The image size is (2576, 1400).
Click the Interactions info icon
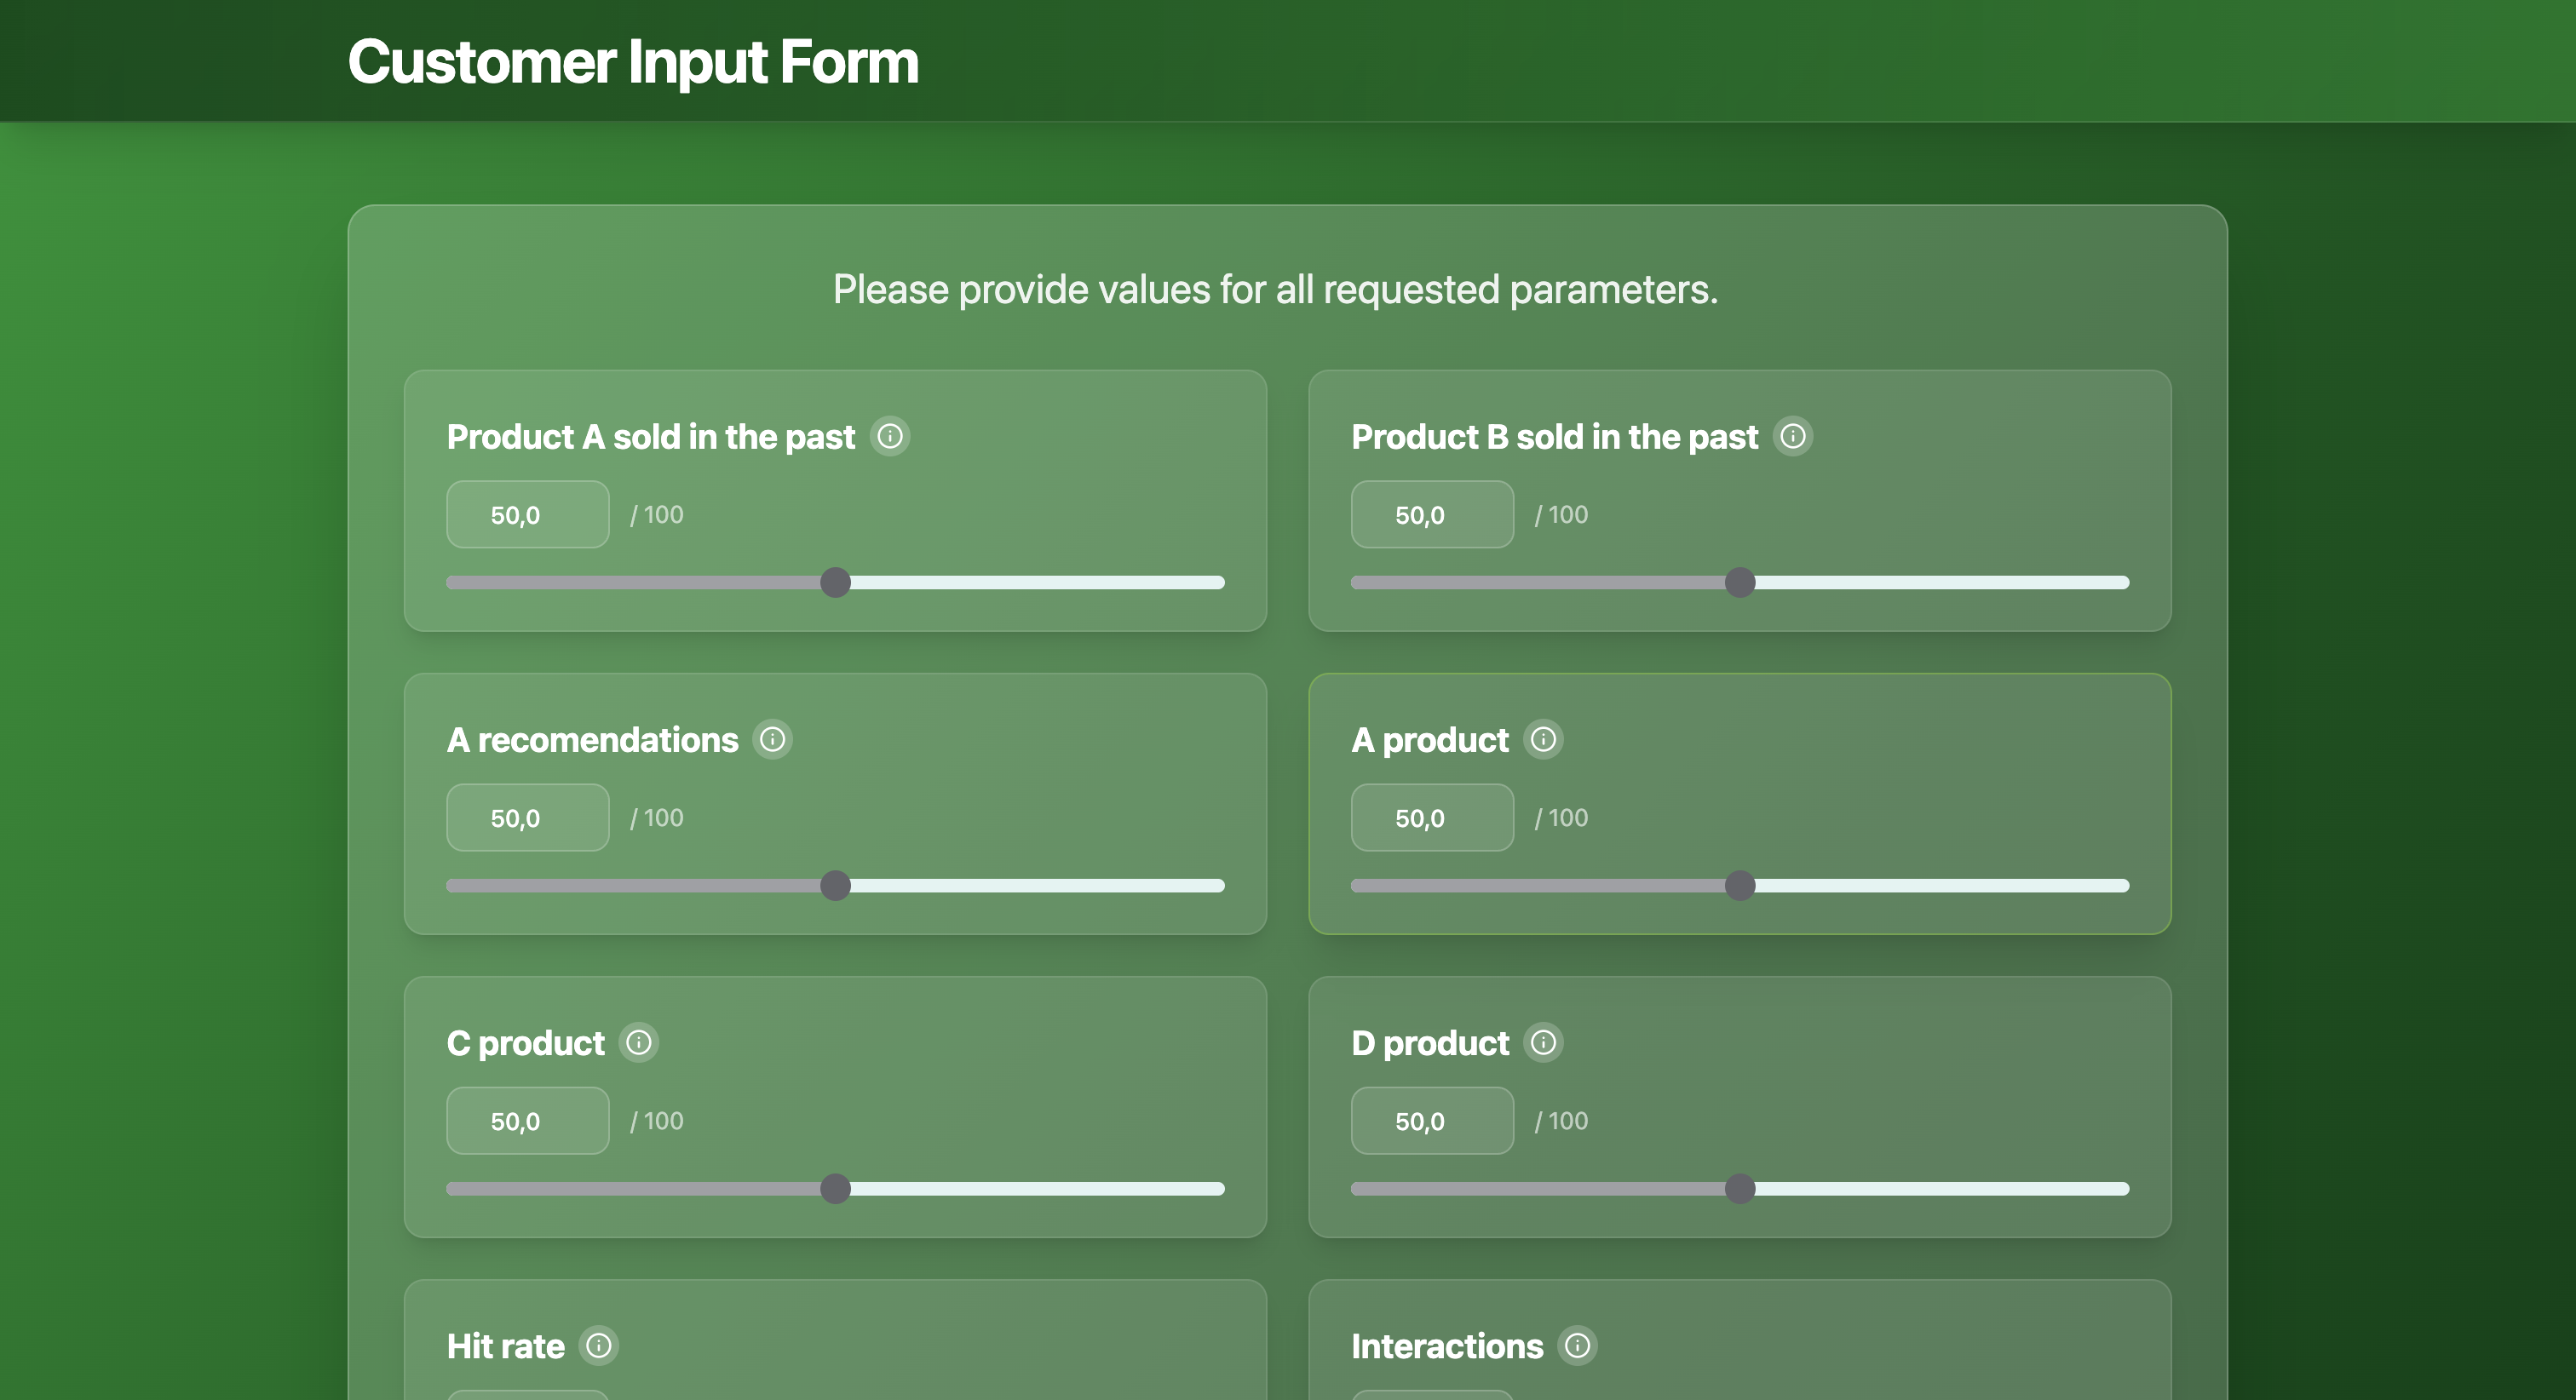point(1577,1345)
